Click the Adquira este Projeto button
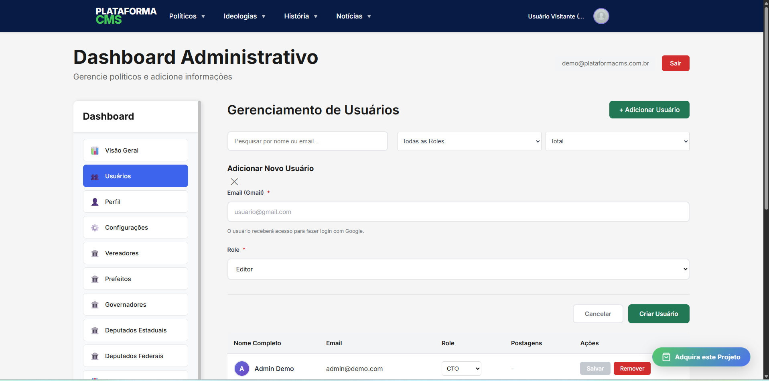The height and width of the screenshot is (381, 769). (701, 357)
